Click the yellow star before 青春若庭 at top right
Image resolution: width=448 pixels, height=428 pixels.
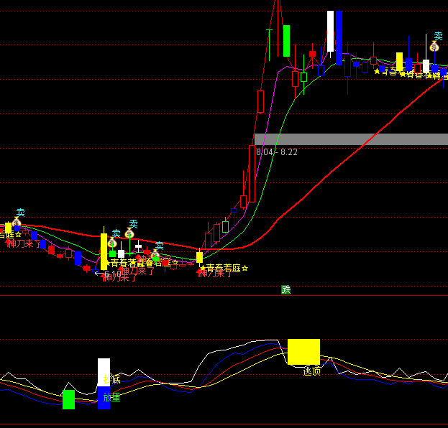click(376, 72)
